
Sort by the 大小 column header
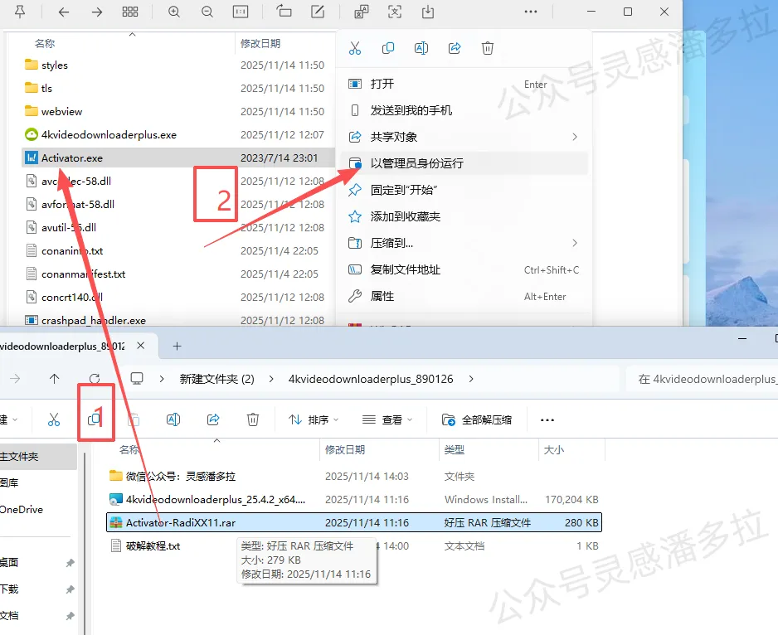coord(554,449)
